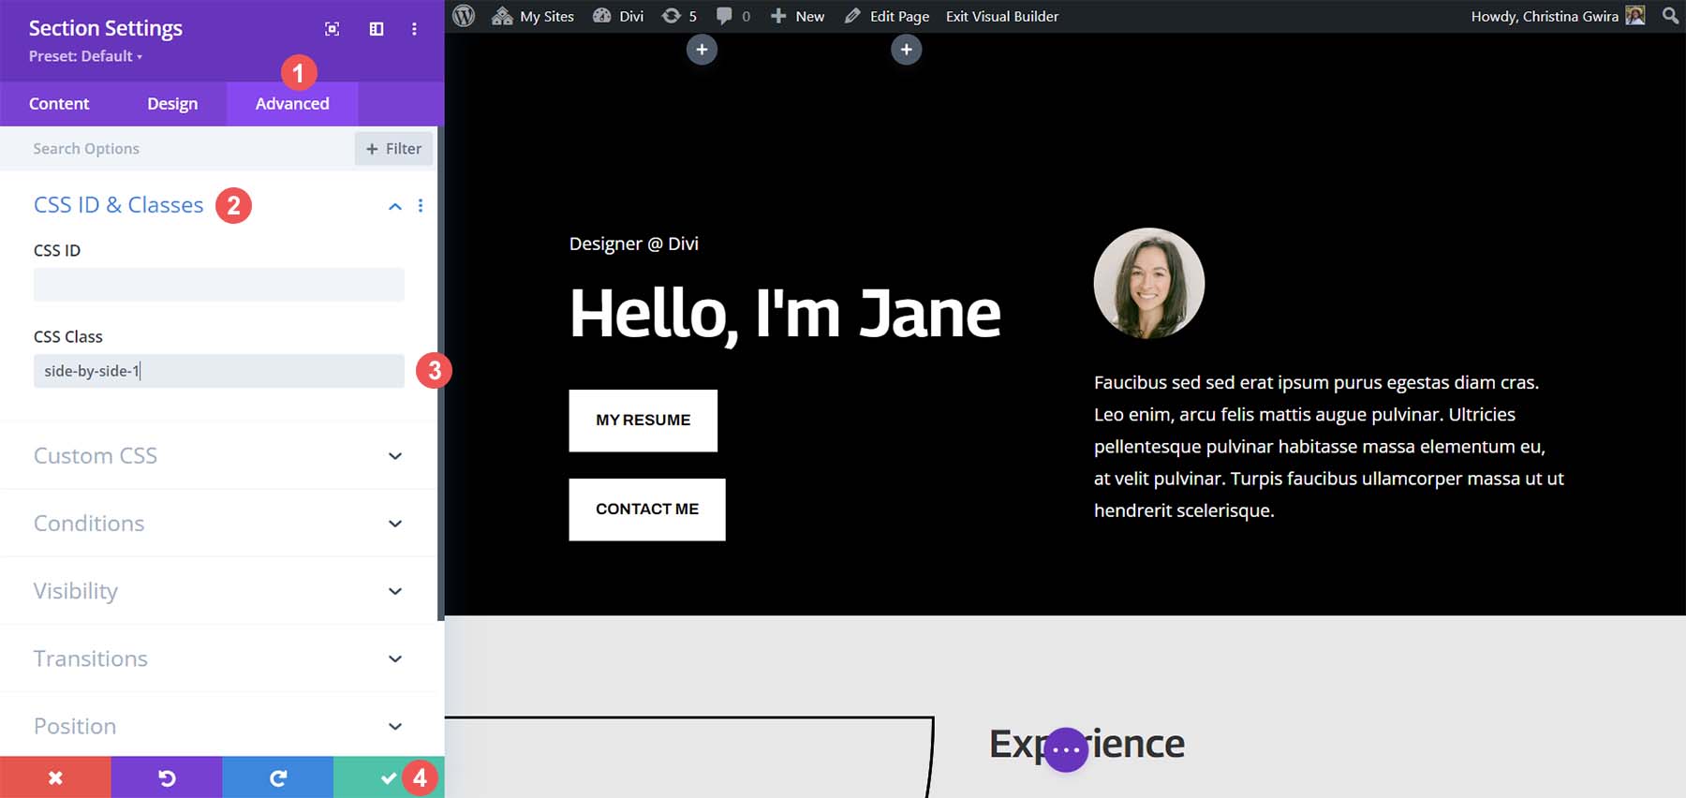Click the WordPress logo icon
Viewport: 1686px width, 798px height.
click(464, 16)
